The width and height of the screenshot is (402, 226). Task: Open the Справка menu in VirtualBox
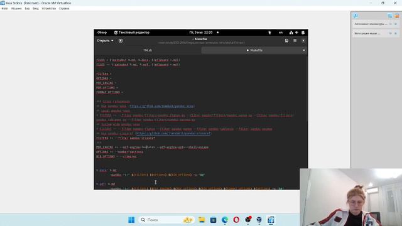(x=64, y=8)
